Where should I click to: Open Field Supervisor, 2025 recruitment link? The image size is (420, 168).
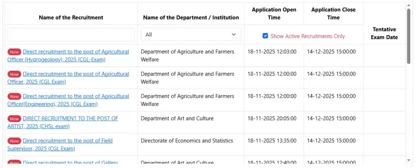[67, 141]
